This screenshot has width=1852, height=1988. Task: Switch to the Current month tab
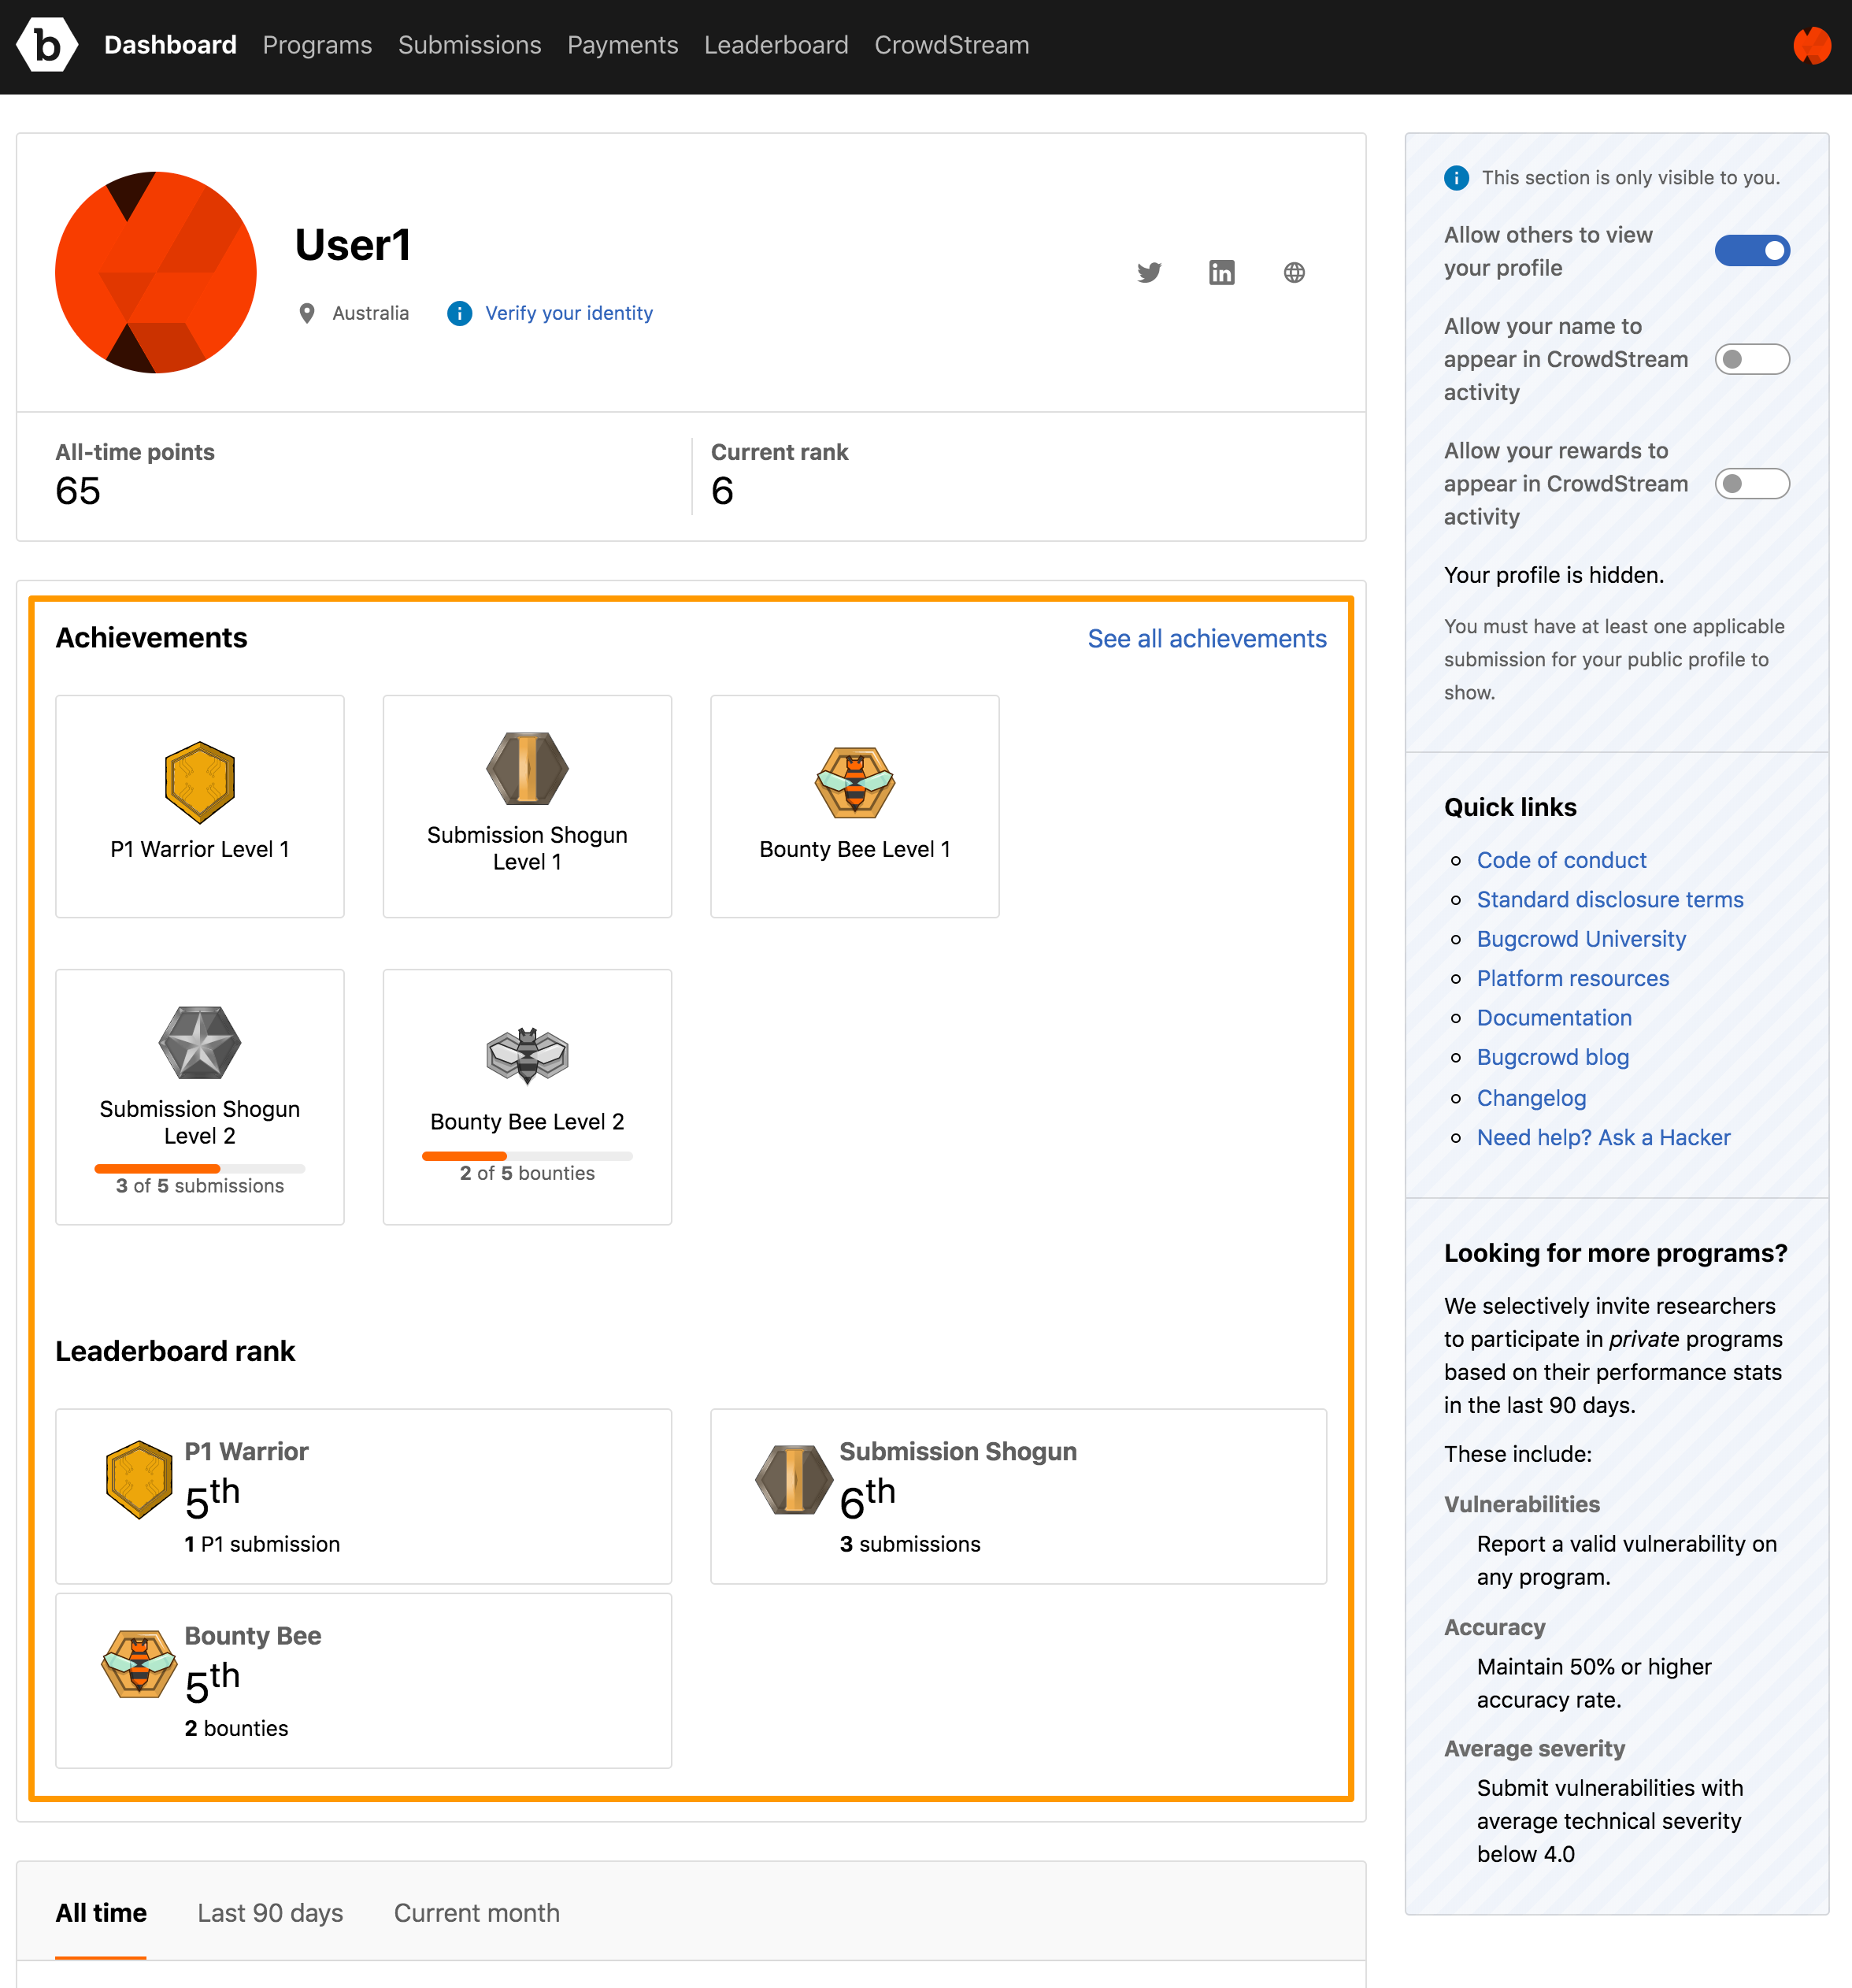(x=476, y=1913)
